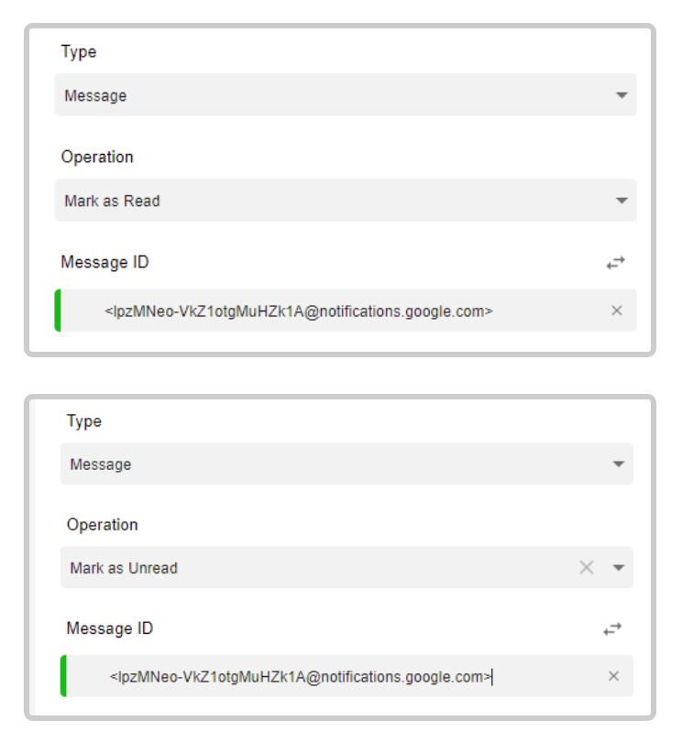The width and height of the screenshot is (682, 742).
Task: Click the Message ID field in the Mark as Read panel
Action: click(x=346, y=311)
